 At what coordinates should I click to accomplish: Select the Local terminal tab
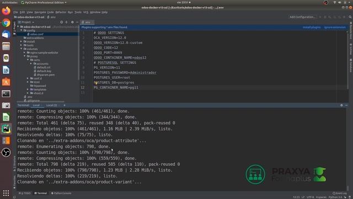pyautogui.click(x=36, y=105)
